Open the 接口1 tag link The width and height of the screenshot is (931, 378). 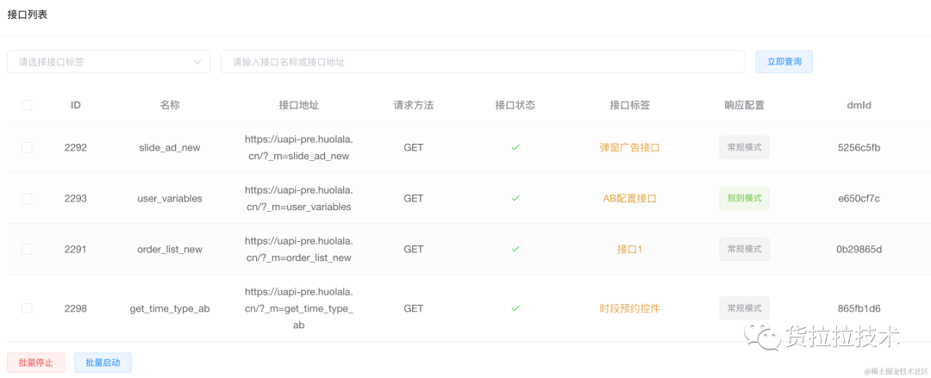[x=629, y=249]
